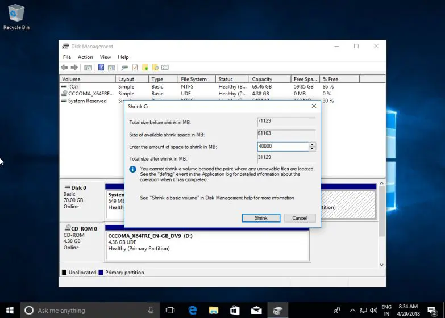The height and width of the screenshot is (318, 445).
Task: Open Microsoft Edge from the taskbar
Action: tap(193, 311)
